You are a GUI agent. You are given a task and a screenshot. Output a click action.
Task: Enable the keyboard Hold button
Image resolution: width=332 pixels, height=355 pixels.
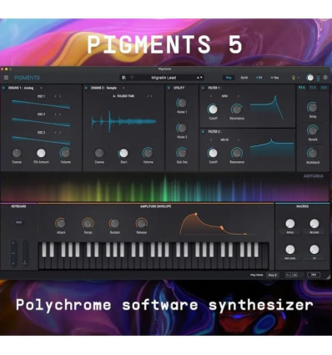click(x=18, y=222)
